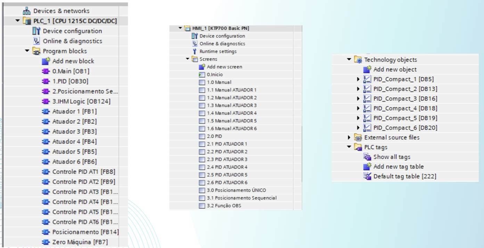Click the Default tag table [222] icon
Viewport: 484px width, 248px height.
368,176
